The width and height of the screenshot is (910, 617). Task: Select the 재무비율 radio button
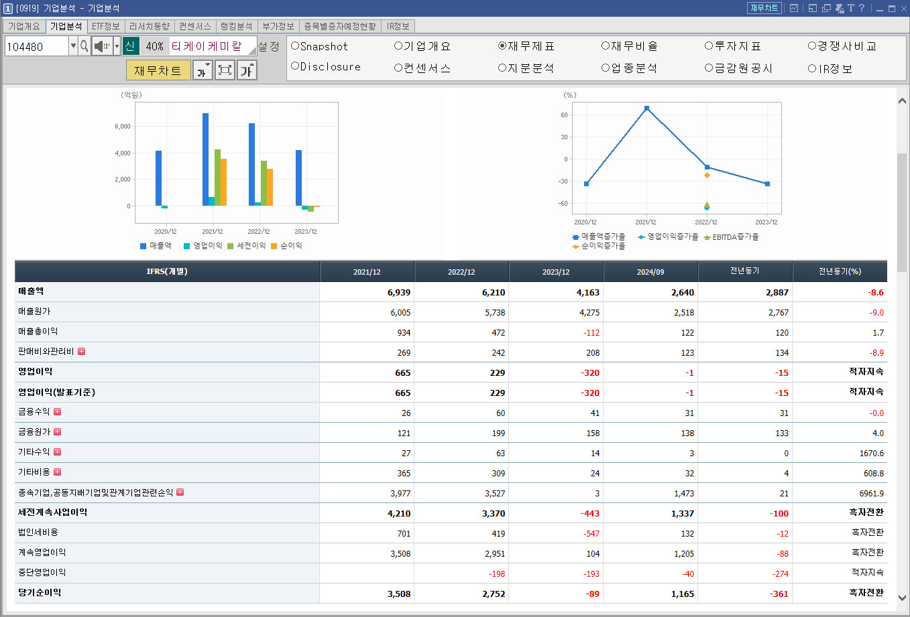tap(607, 46)
